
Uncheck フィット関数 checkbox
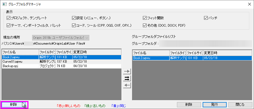145,18
